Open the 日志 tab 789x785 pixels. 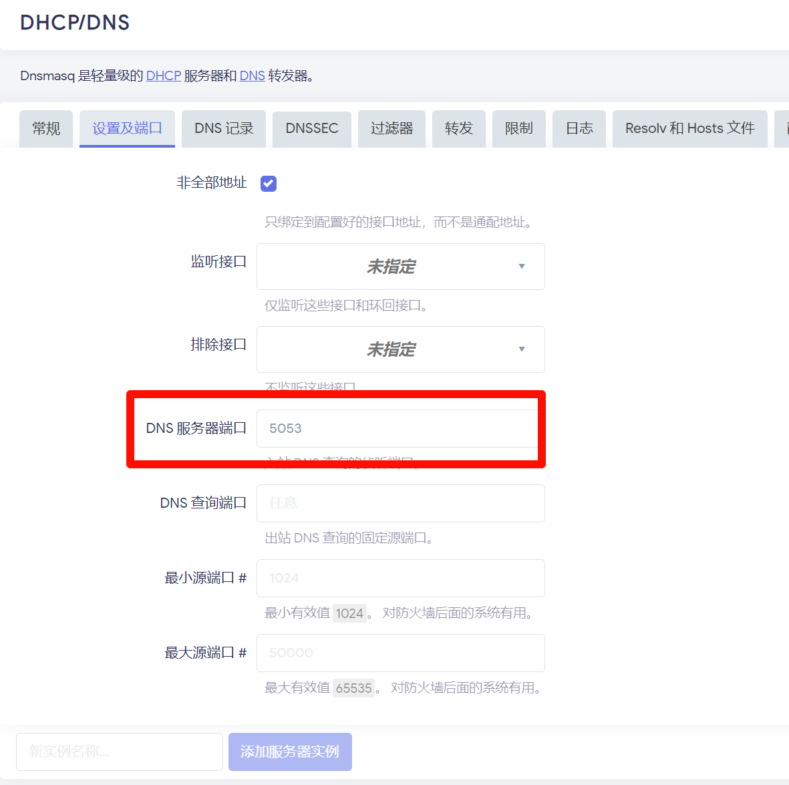click(579, 128)
